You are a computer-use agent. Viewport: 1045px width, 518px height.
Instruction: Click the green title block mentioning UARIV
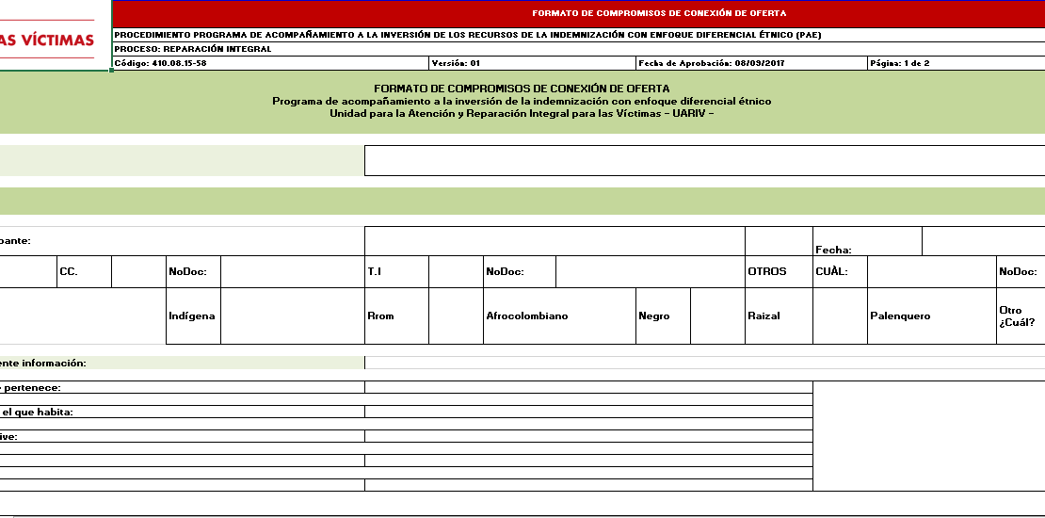522,102
